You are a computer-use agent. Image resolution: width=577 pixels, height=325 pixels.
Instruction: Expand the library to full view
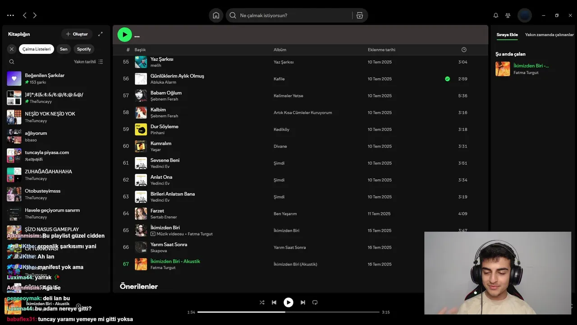[x=101, y=34]
